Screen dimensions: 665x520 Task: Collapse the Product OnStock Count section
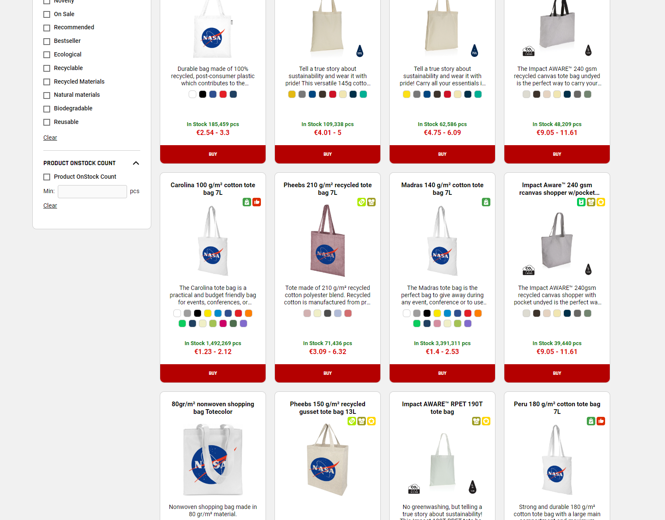click(x=136, y=163)
